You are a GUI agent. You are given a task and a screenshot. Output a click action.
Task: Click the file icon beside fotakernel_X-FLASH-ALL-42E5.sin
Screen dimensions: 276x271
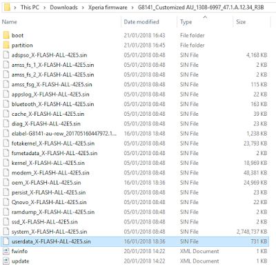point(6,143)
